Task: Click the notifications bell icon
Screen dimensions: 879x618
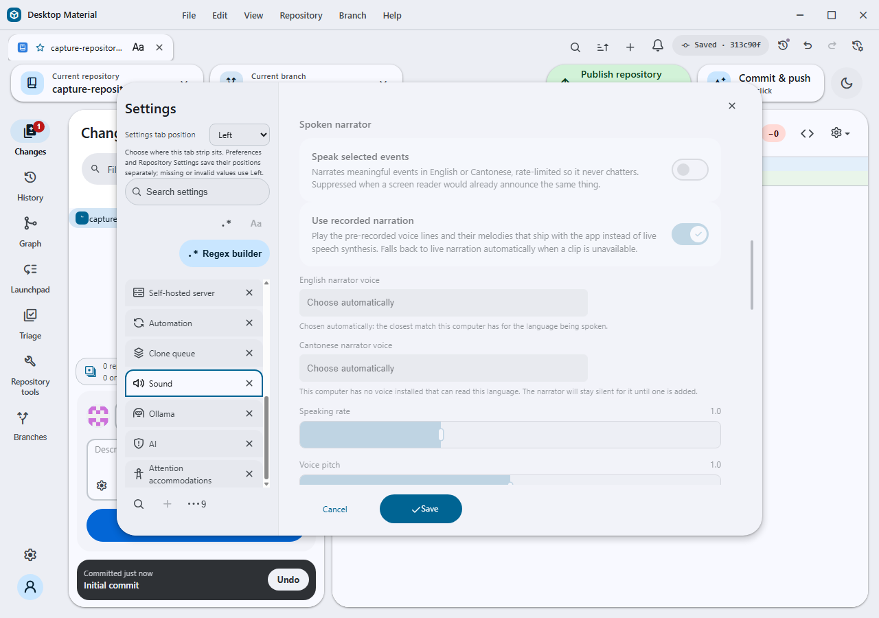Action: (x=658, y=45)
